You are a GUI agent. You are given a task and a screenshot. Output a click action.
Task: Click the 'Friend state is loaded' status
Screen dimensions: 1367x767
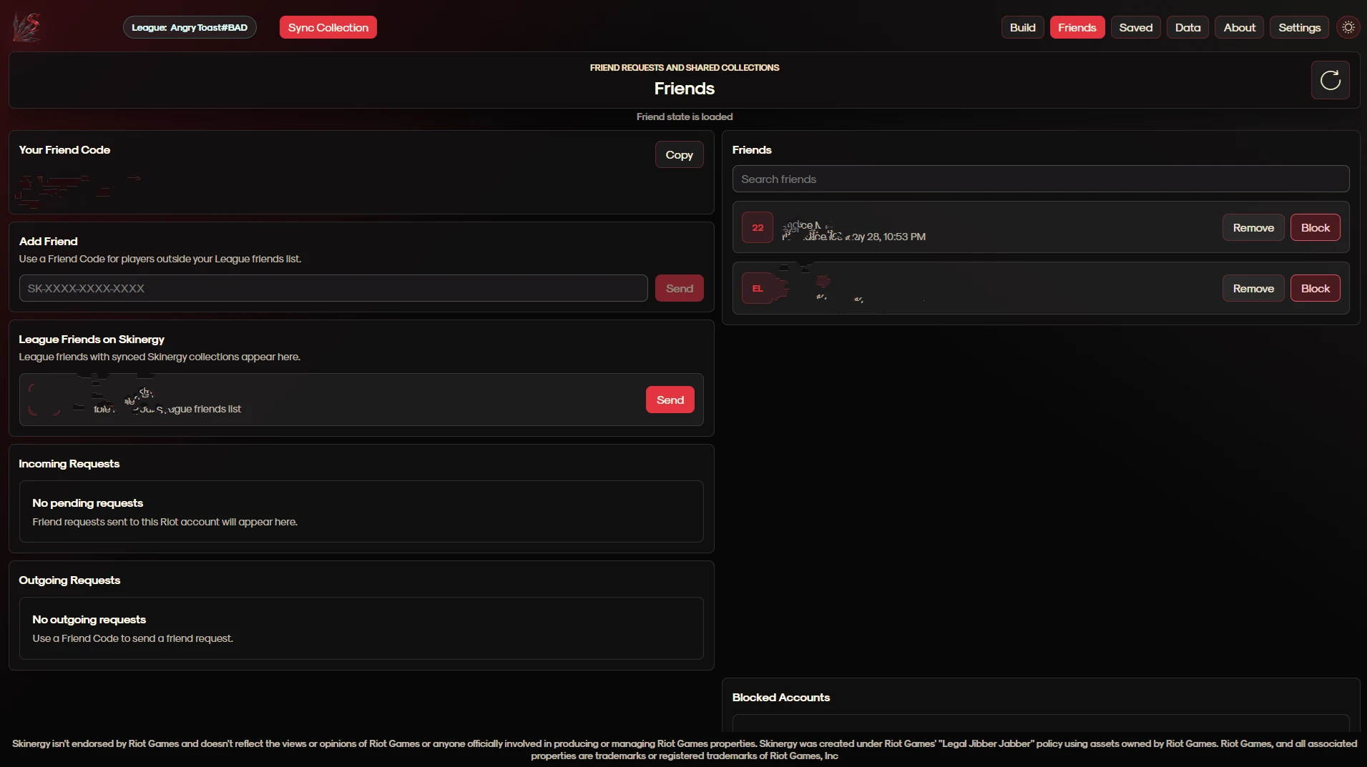[685, 117]
